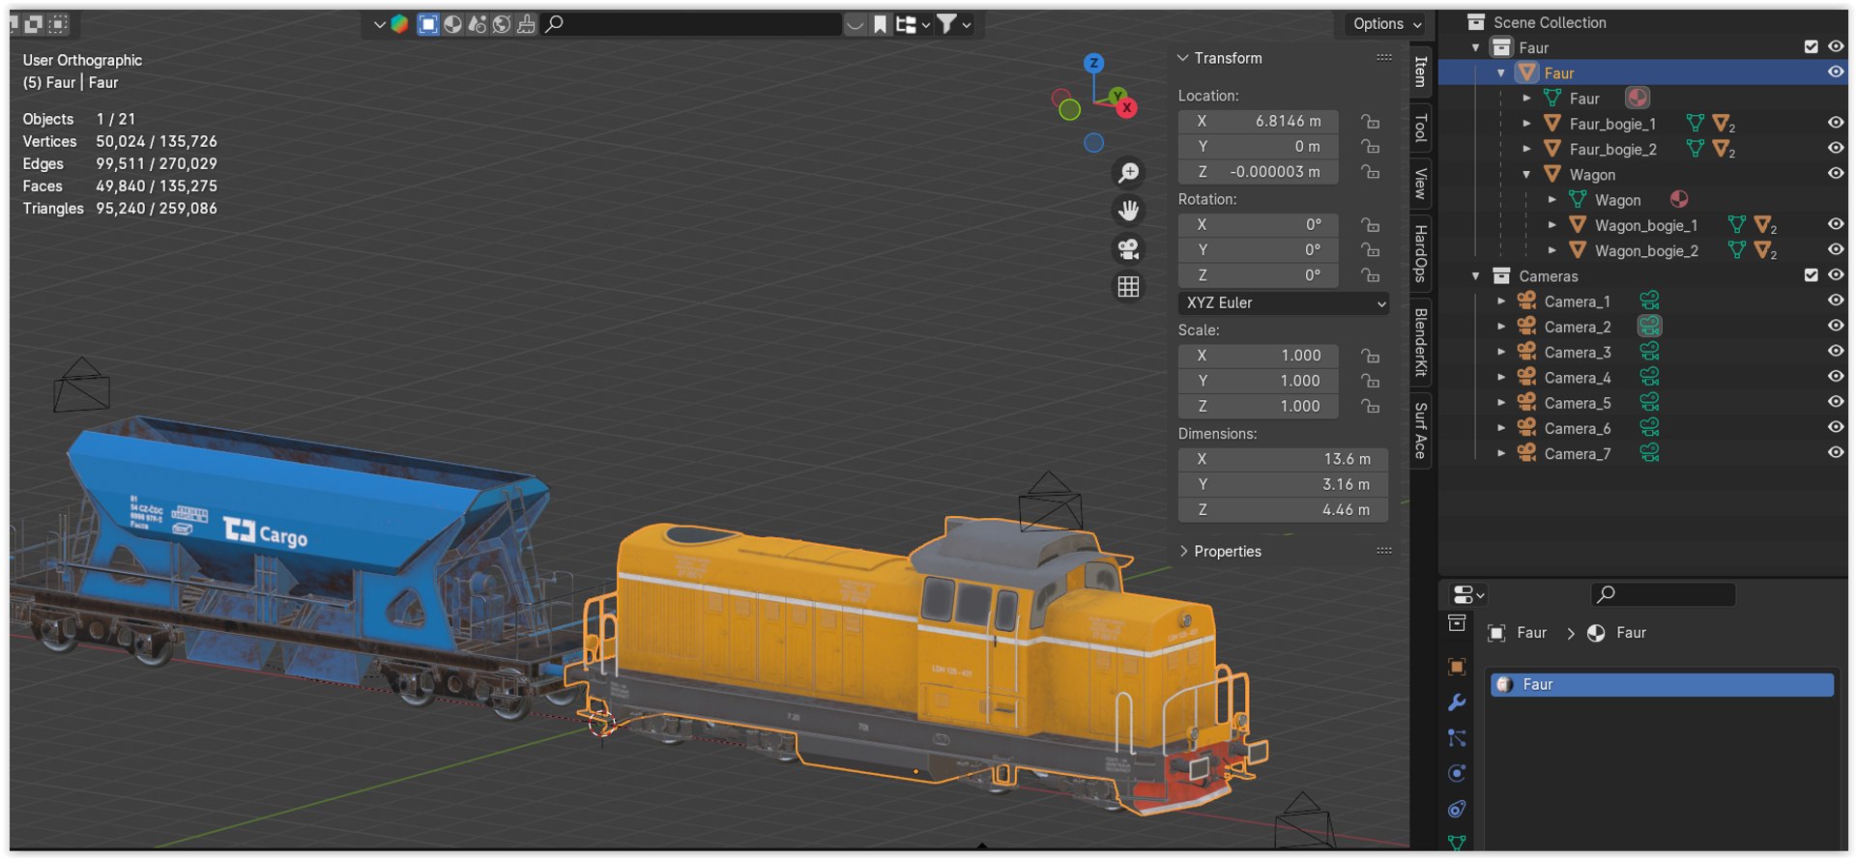Select BlenderKit models asset type icon

pyautogui.click(x=428, y=24)
